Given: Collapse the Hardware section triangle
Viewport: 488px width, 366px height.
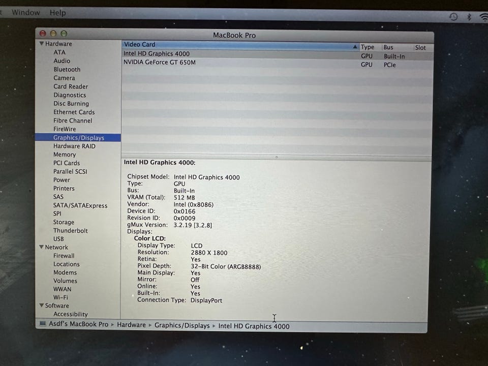Looking at the screenshot, I should (x=41, y=44).
